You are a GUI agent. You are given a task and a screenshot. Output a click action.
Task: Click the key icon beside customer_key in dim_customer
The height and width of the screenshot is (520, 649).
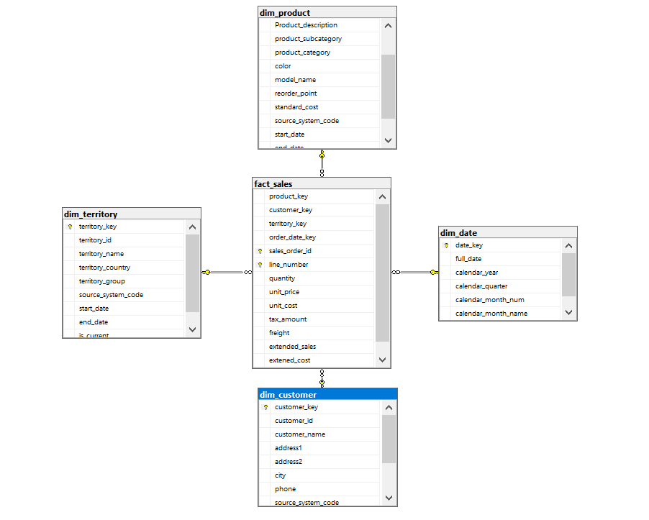click(x=265, y=406)
